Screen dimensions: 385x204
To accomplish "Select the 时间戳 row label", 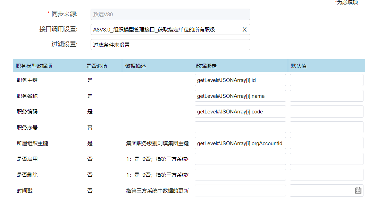I will (x=25, y=191).
